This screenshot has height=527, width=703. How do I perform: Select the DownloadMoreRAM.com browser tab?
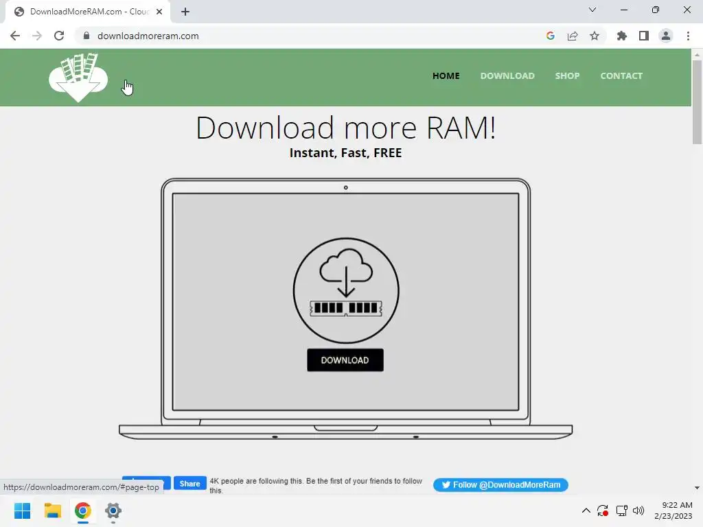(88, 12)
